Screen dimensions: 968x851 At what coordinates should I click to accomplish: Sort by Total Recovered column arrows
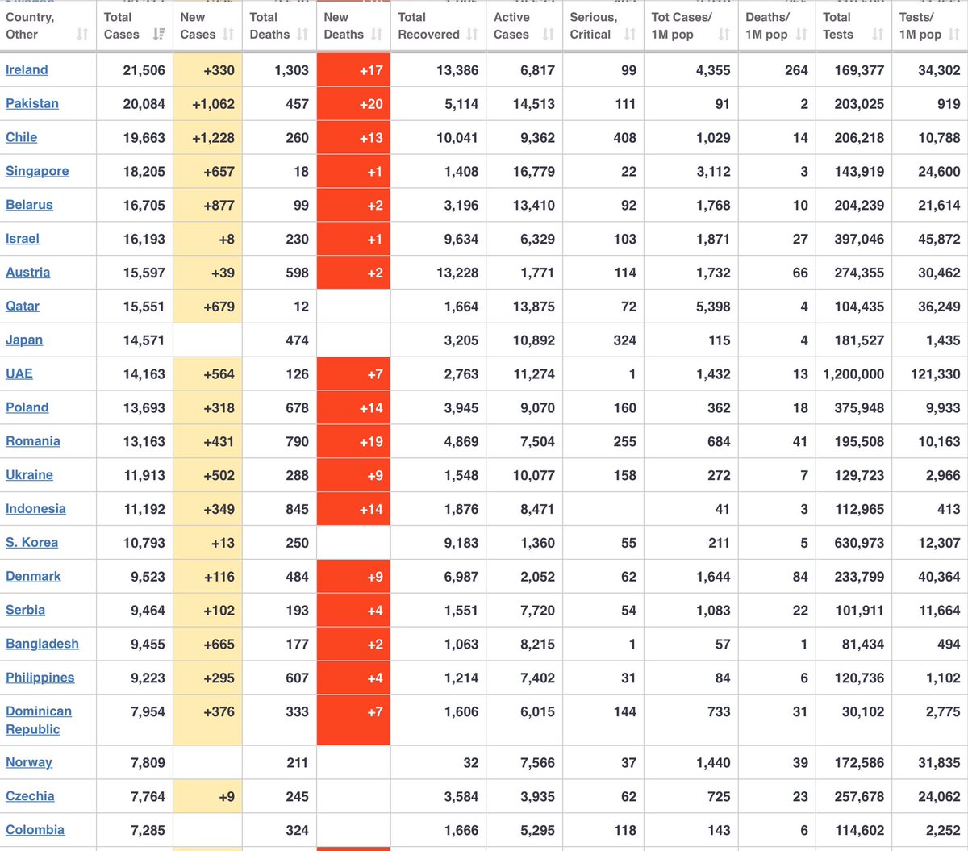click(472, 34)
